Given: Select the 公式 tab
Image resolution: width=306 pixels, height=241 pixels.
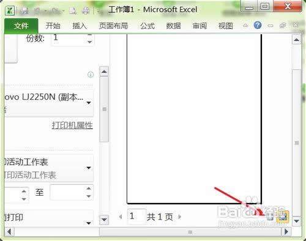Looking at the screenshot, I should pyautogui.click(x=147, y=26).
